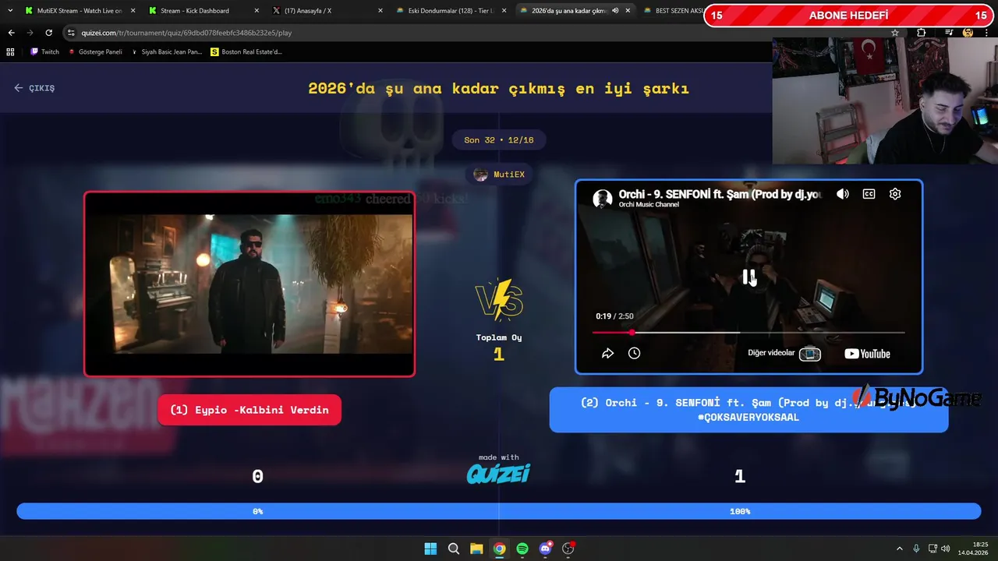This screenshot has width=998, height=561.
Task: Open Windows taskbar search
Action: (453, 549)
